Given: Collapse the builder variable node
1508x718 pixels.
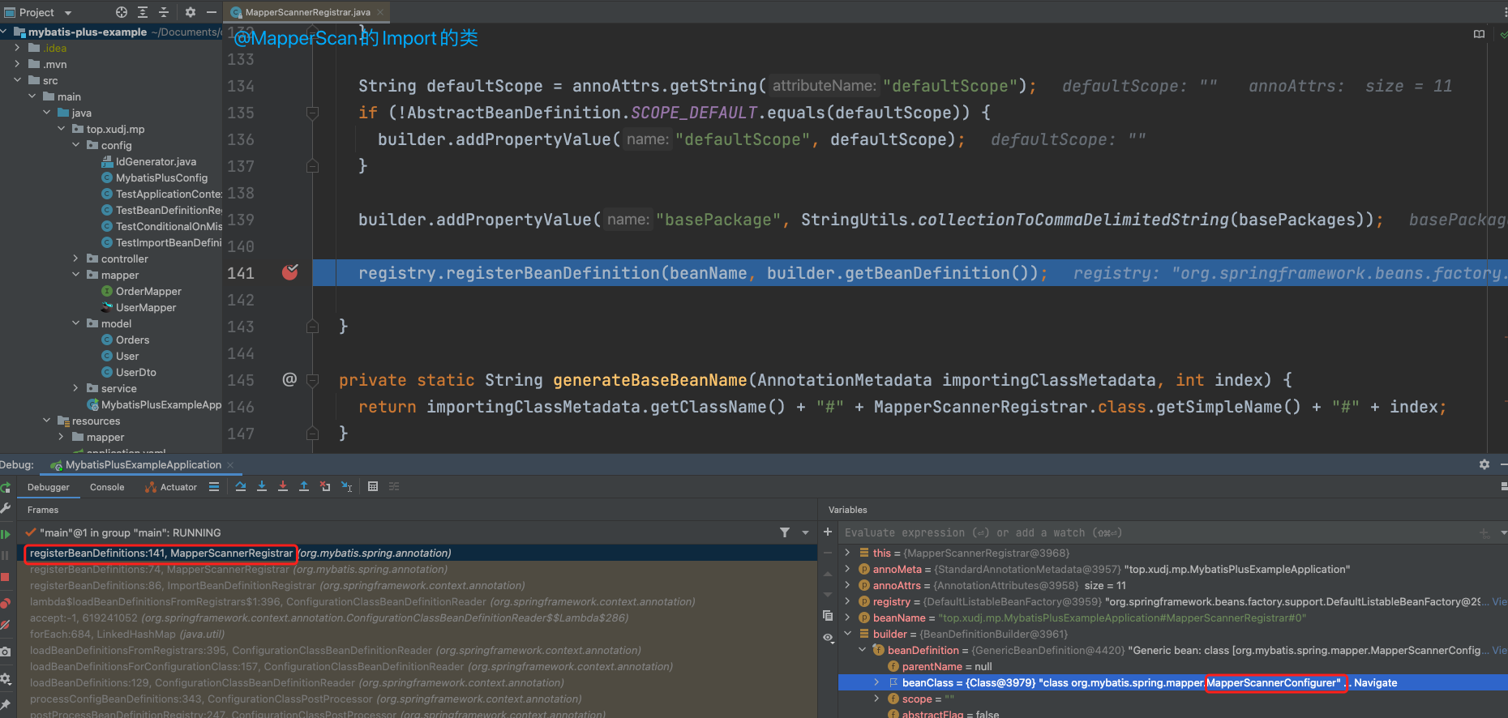Looking at the screenshot, I should click(x=848, y=634).
